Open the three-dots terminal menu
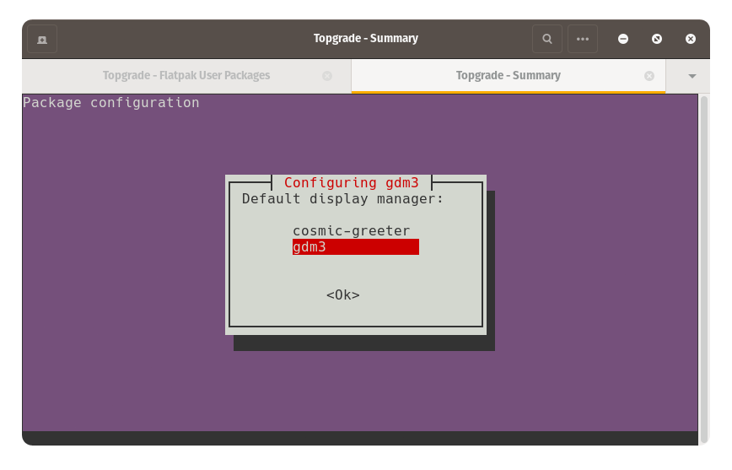This screenshot has height=470, width=732. tap(583, 39)
